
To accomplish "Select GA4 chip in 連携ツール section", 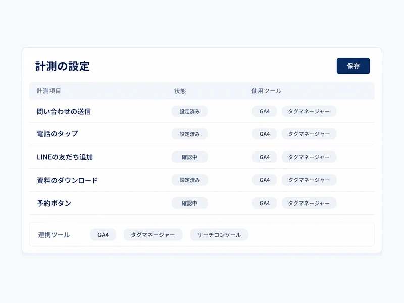I will [103, 235].
